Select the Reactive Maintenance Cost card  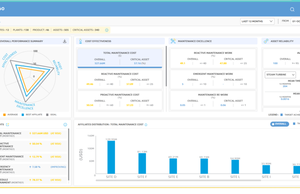click(x=120, y=79)
